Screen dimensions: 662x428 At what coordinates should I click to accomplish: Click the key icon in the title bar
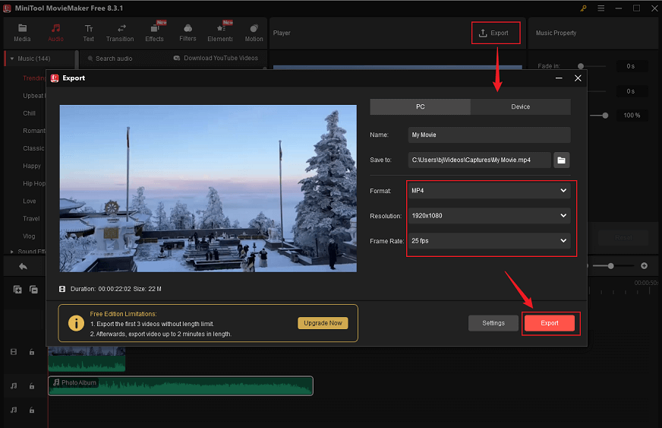(x=583, y=8)
